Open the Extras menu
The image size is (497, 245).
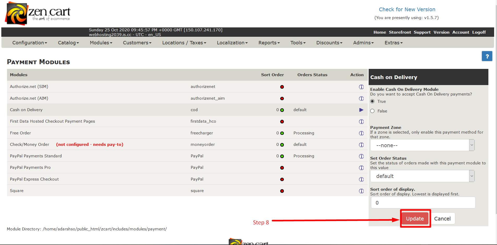393,43
